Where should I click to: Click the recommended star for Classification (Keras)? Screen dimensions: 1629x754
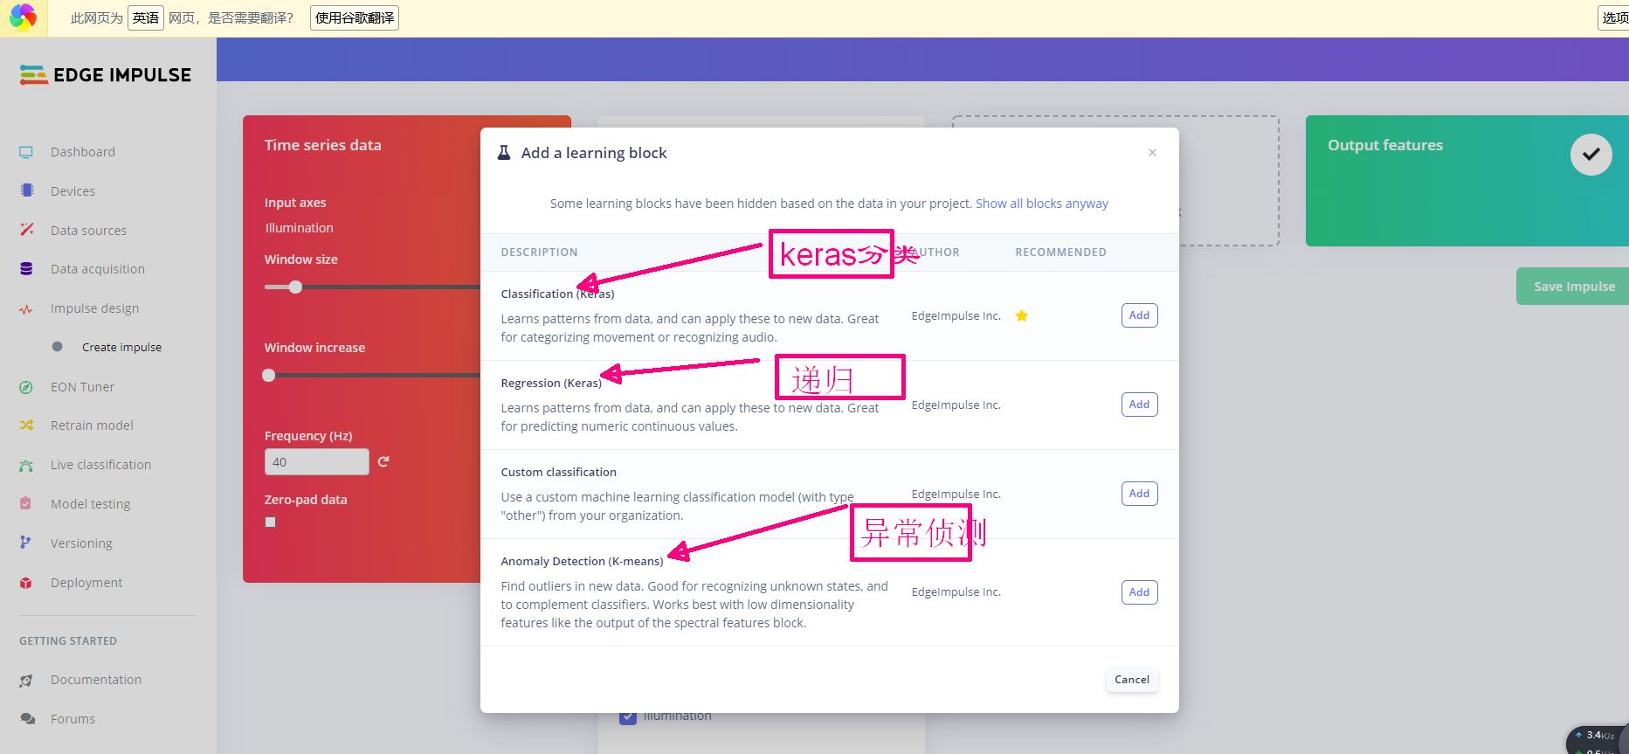(1021, 315)
